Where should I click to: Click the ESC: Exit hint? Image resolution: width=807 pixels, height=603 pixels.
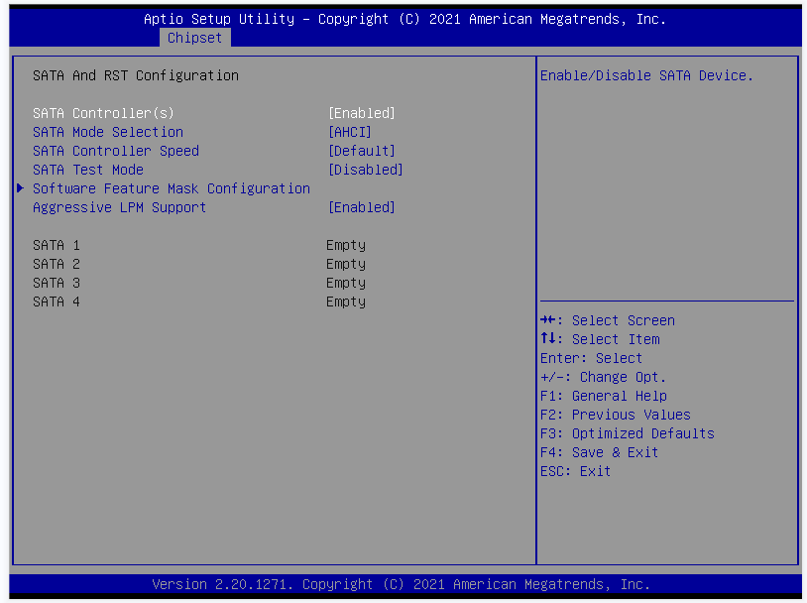click(x=575, y=471)
